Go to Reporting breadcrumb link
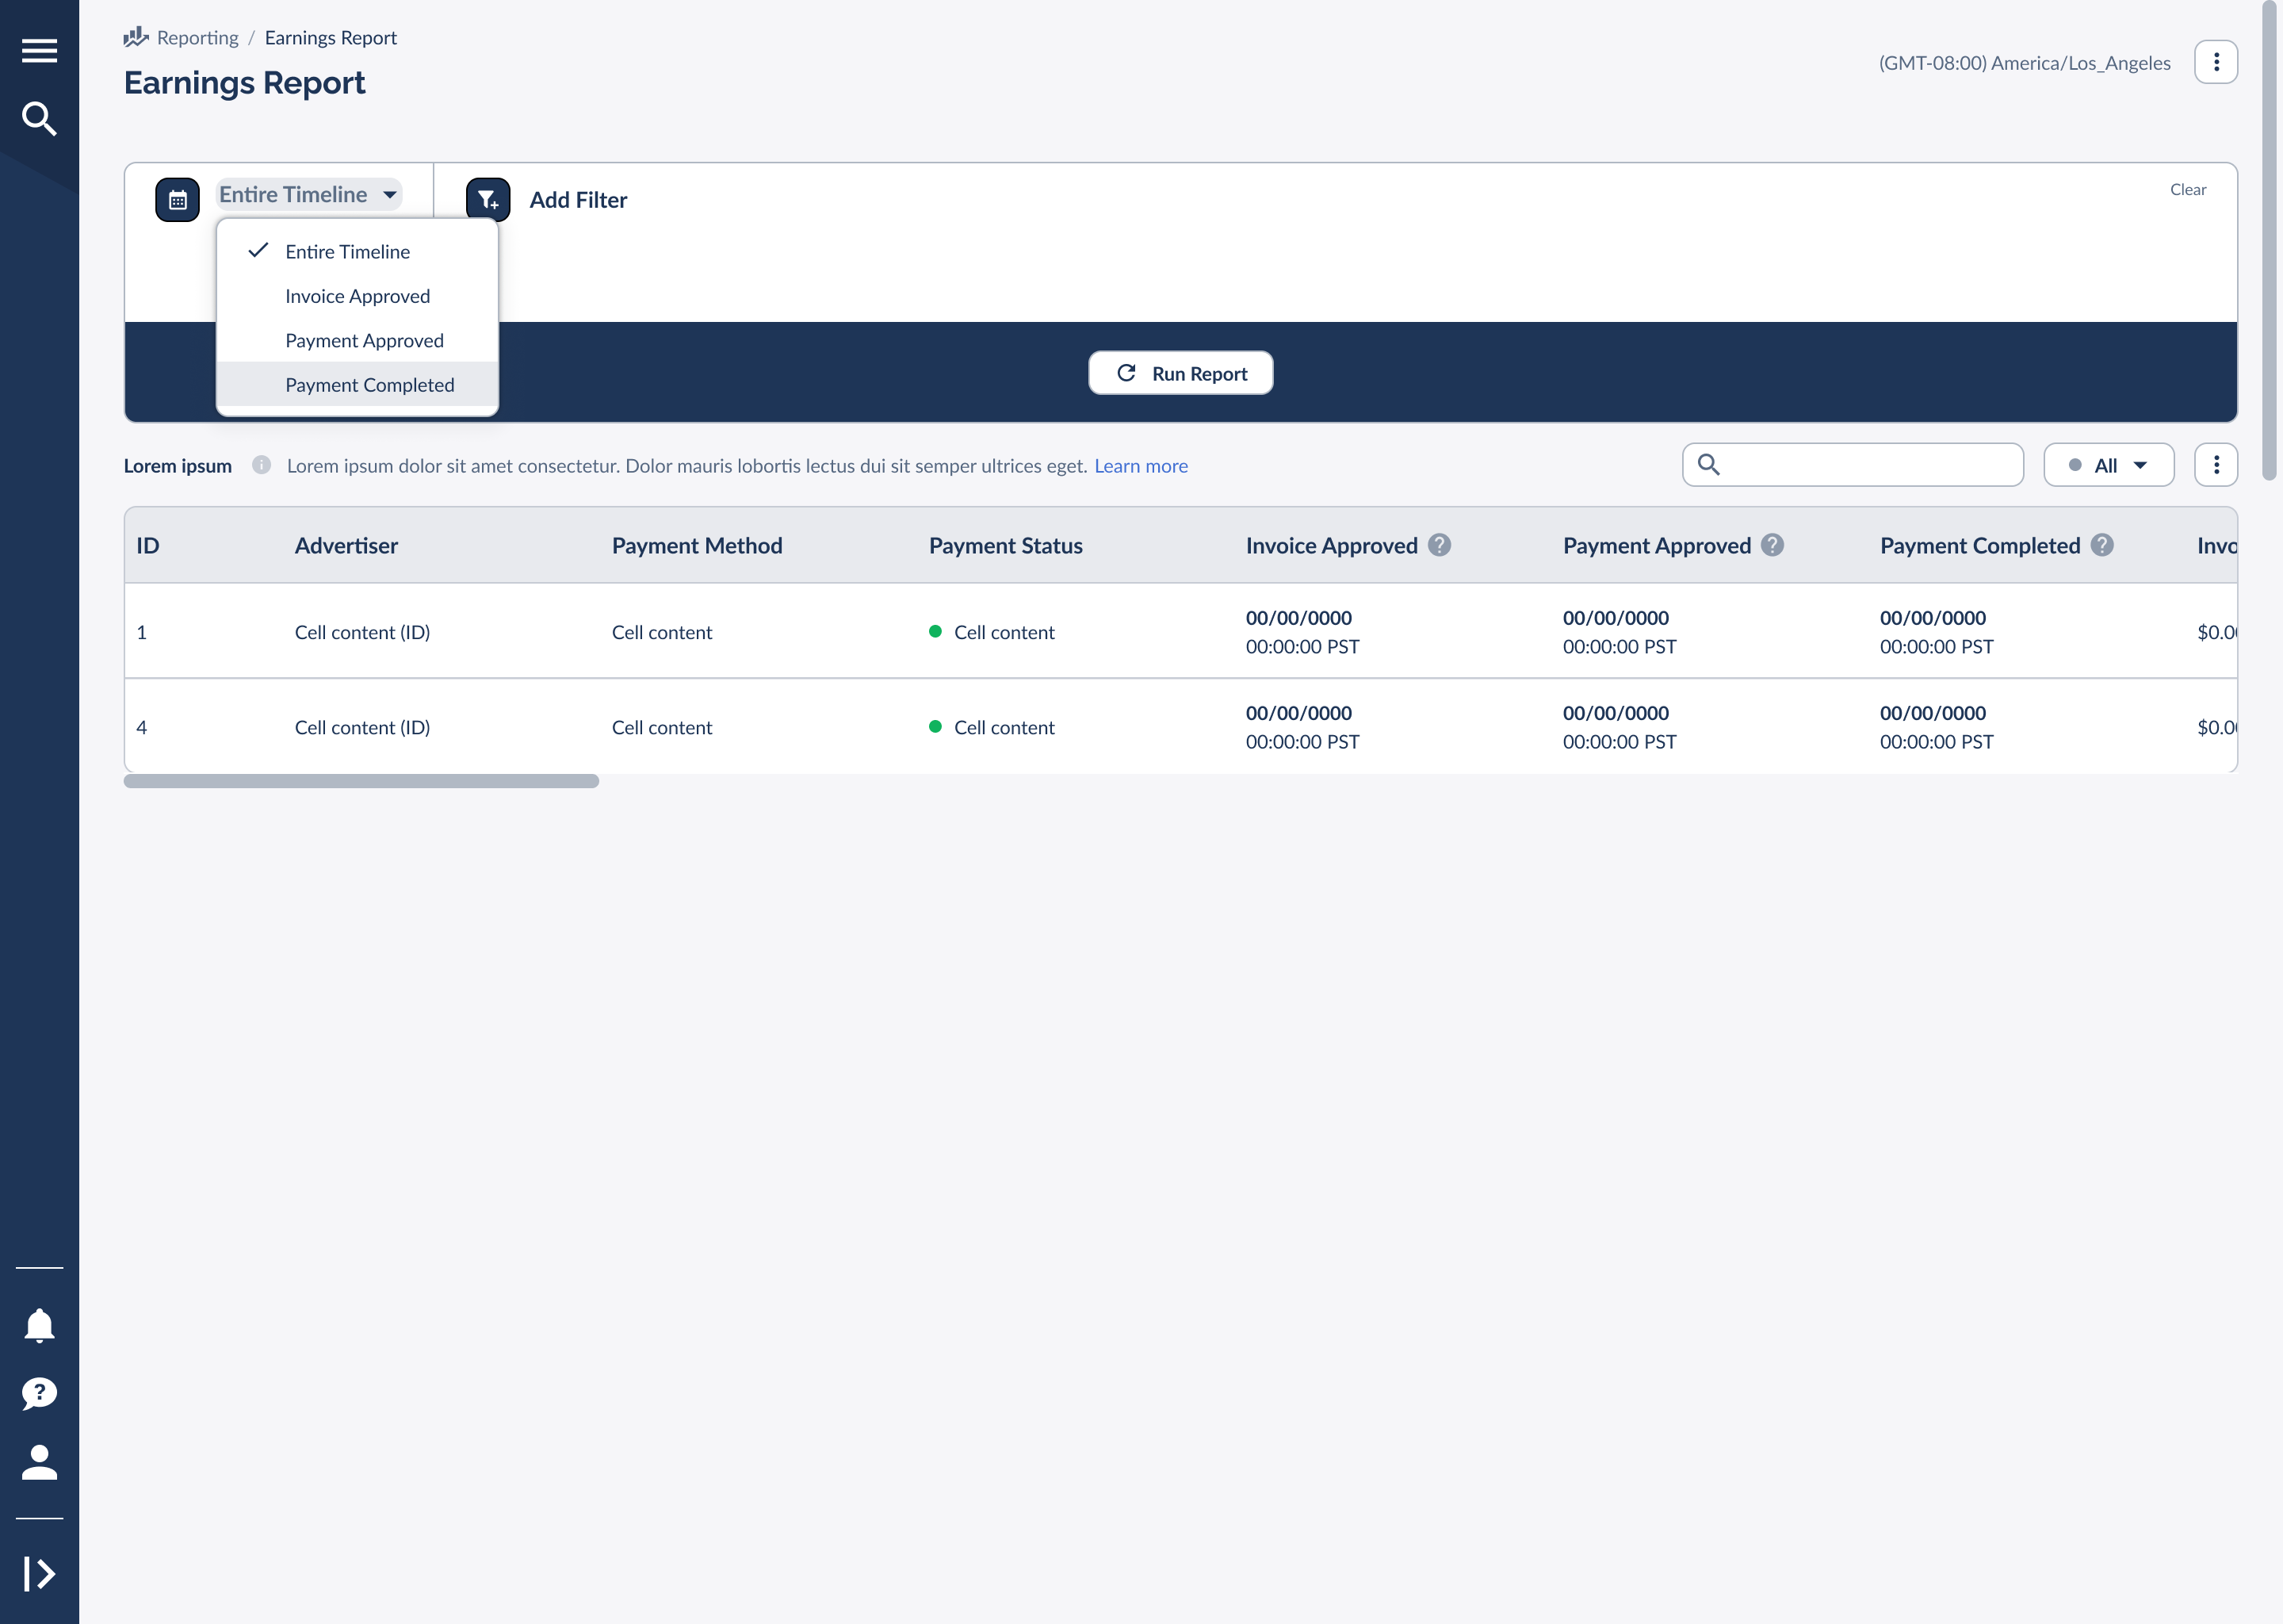Screen dimensions: 2283x1624 point(198,37)
